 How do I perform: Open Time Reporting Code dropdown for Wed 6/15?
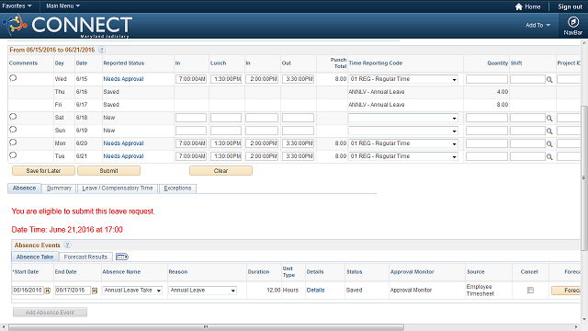[403, 79]
